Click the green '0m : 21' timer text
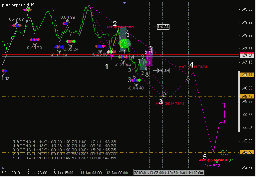 [224, 161]
